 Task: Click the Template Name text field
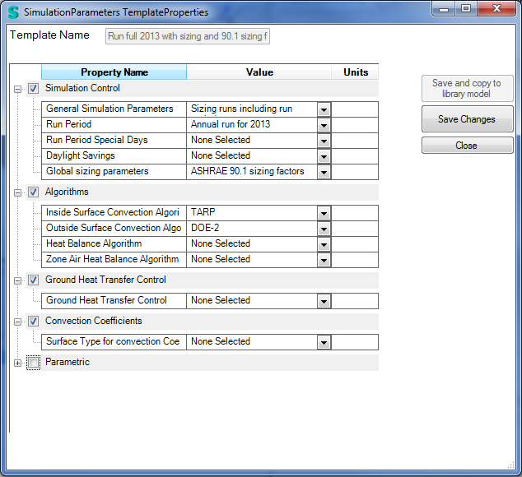[x=188, y=37]
